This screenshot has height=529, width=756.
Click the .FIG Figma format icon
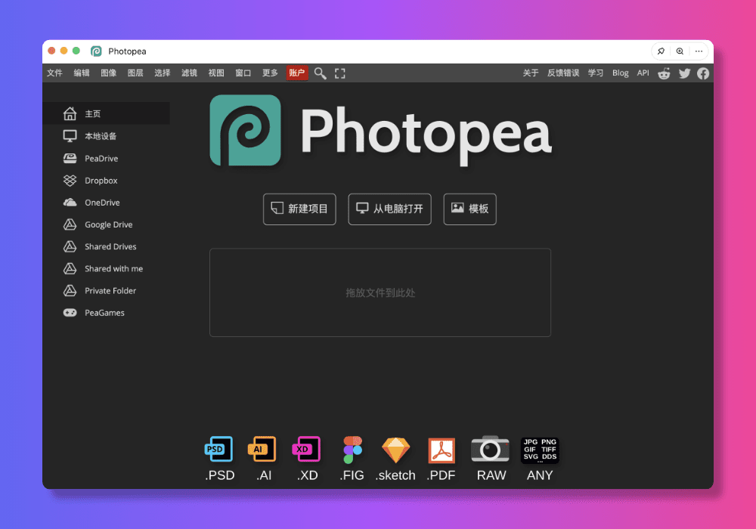click(x=352, y=458)
